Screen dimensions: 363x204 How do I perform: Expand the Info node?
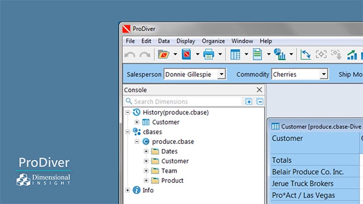[128, 190]
